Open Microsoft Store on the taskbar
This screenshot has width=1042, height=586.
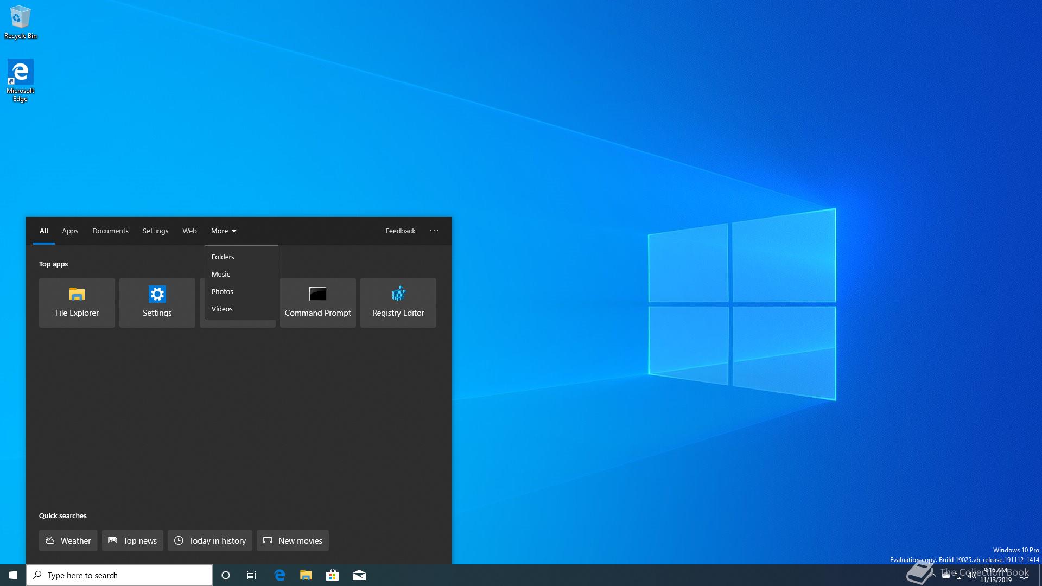[x=332, y=575]
